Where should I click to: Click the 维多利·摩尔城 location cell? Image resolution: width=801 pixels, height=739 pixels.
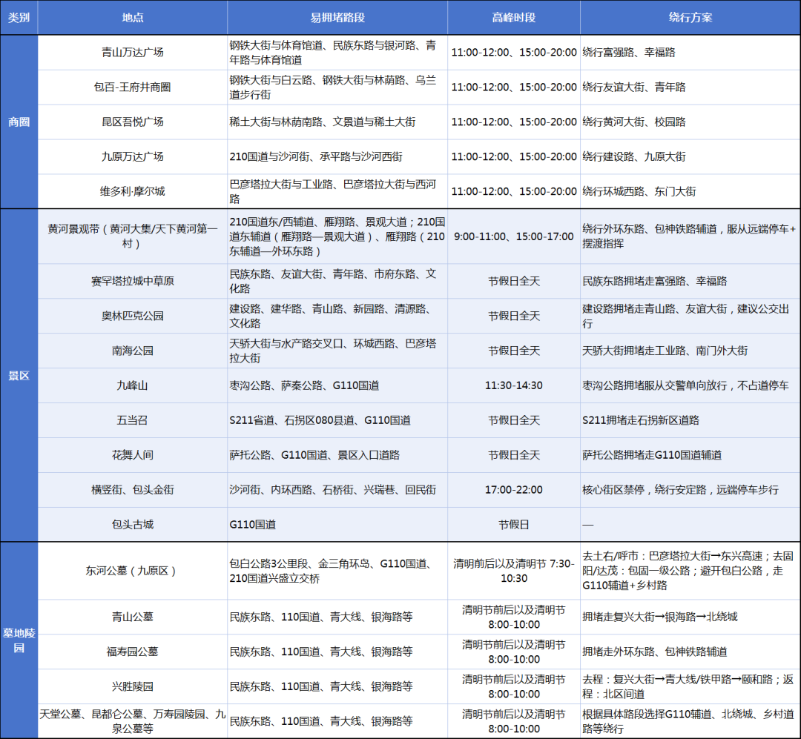(133, 191)
